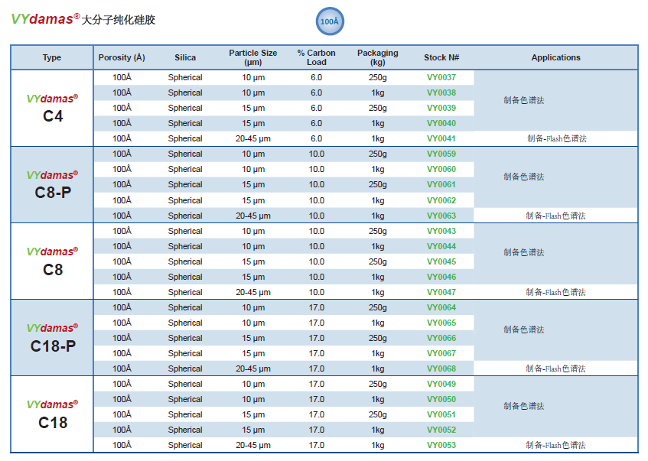Select stock number VY0047

coord(441,292)
